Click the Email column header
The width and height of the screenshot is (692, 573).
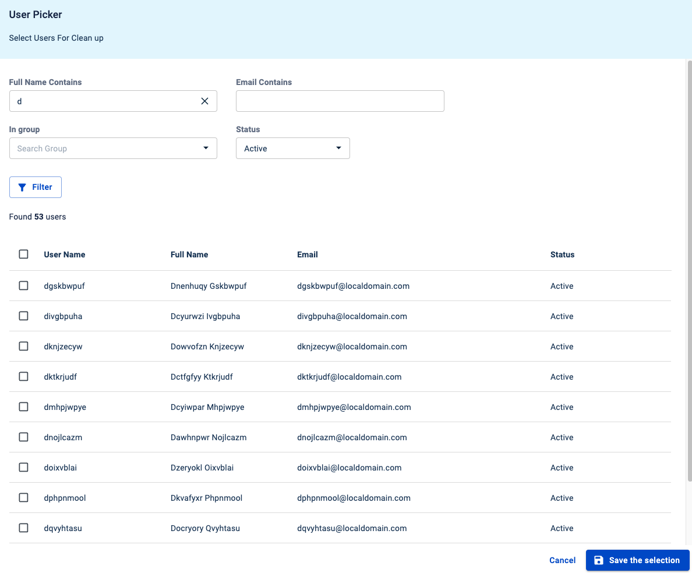(x=308, y=254)
